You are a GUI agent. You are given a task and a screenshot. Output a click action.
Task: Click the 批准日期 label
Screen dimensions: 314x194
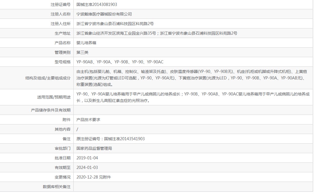point(62,158)
